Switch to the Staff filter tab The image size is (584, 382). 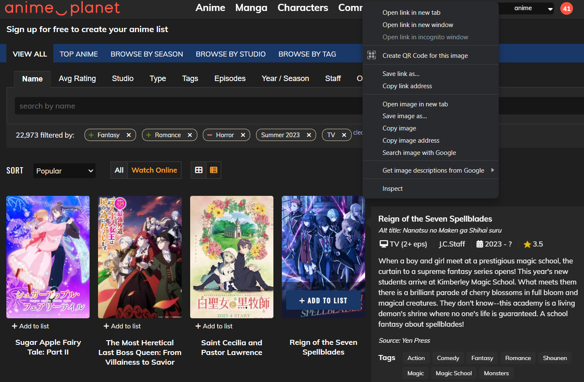point(333,79)
